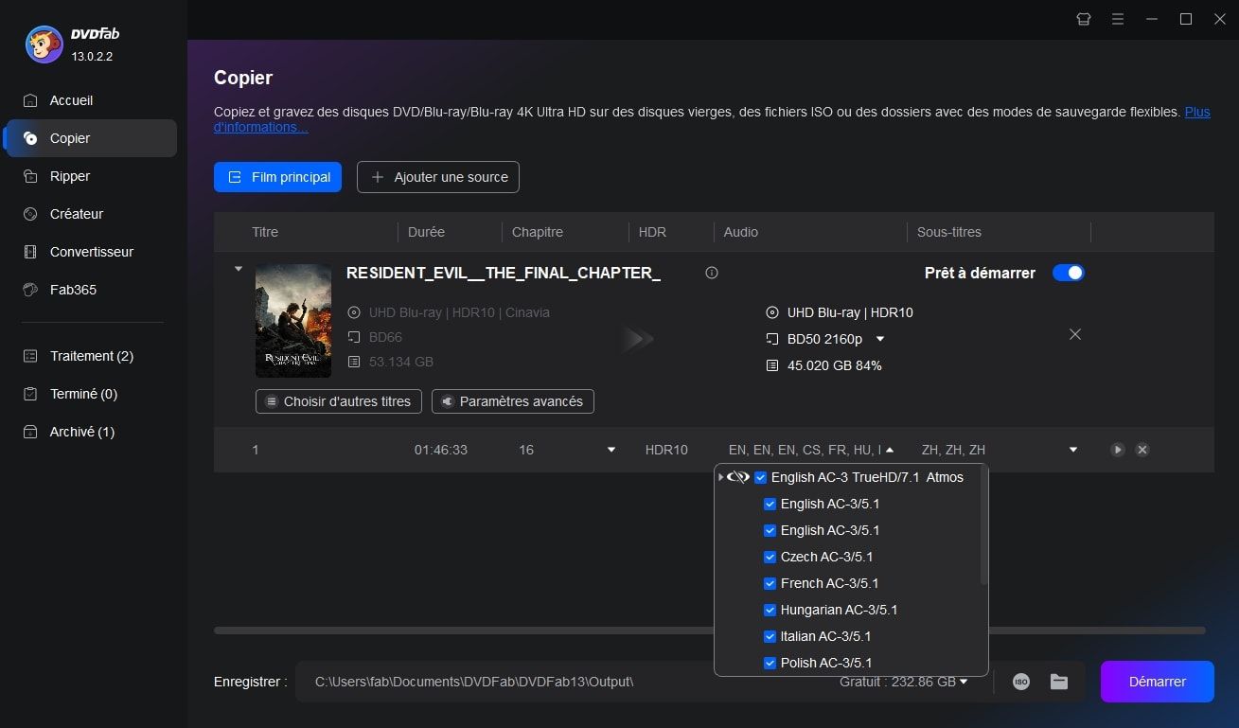Expand the TrueHD track triangle in audio list

[x=721, y=477]
